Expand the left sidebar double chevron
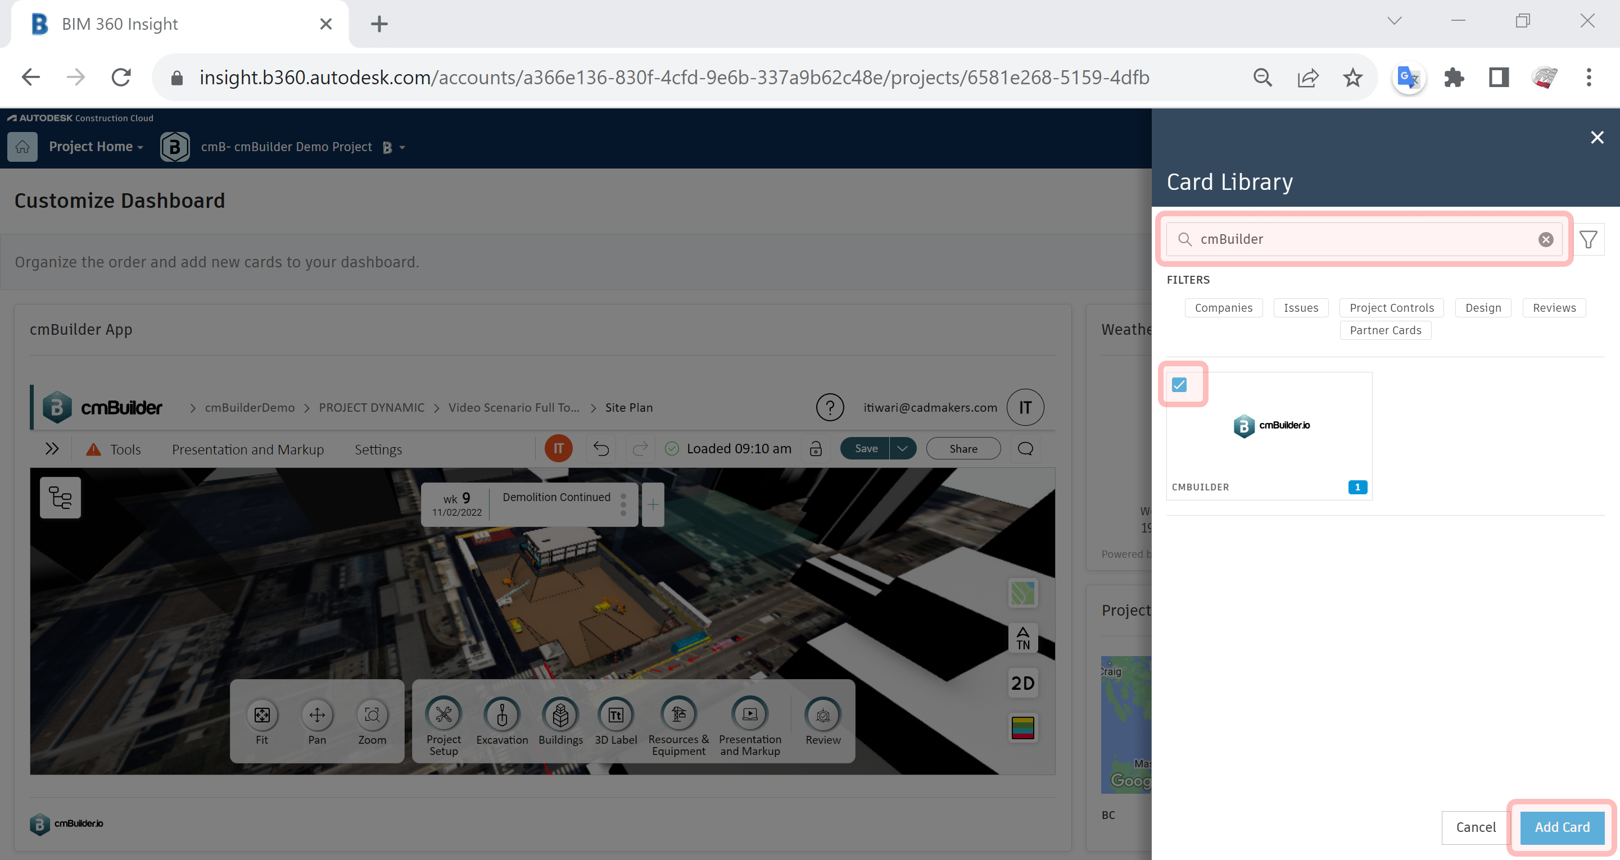The height and width of the screenshot is (860, 1620). [x=52, y=448]
